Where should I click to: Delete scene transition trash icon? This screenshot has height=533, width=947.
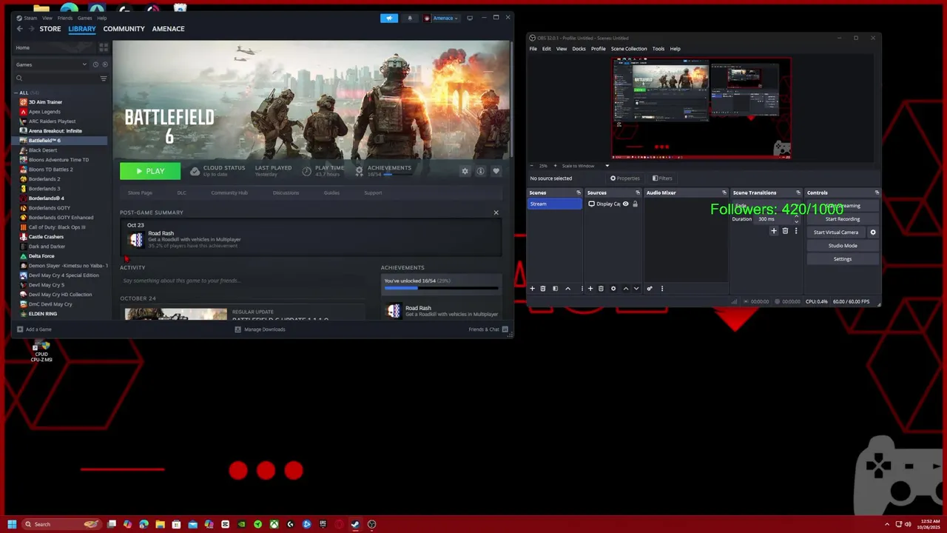point(785,231)
